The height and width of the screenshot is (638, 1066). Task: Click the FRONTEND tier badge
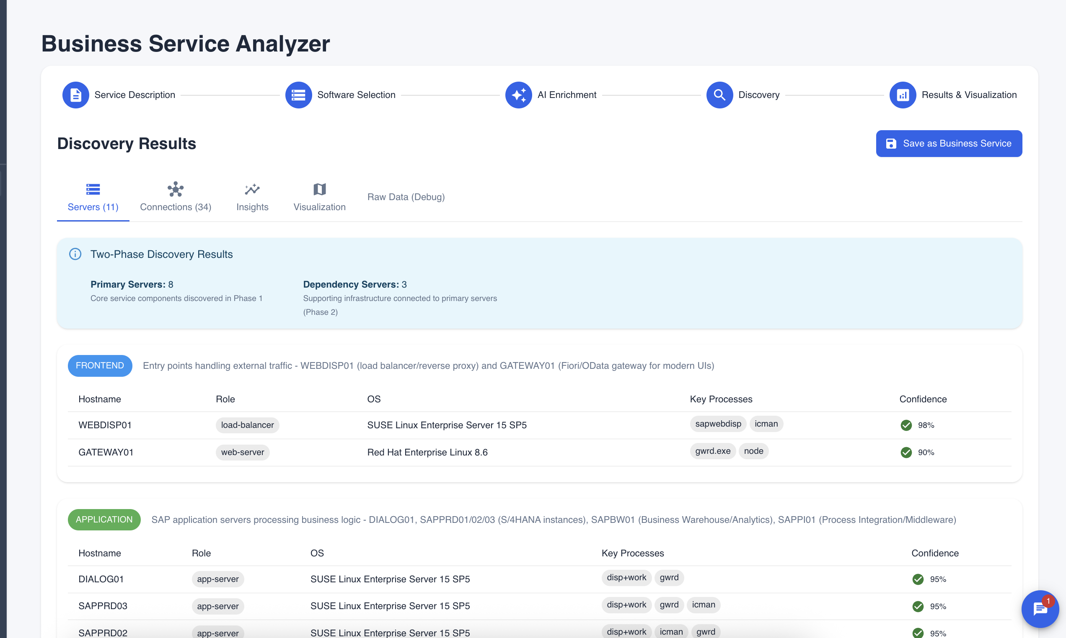[x=100, y=365]
